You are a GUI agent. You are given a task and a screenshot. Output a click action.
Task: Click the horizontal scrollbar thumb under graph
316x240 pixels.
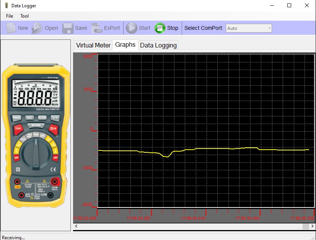(x=306, y=227)
